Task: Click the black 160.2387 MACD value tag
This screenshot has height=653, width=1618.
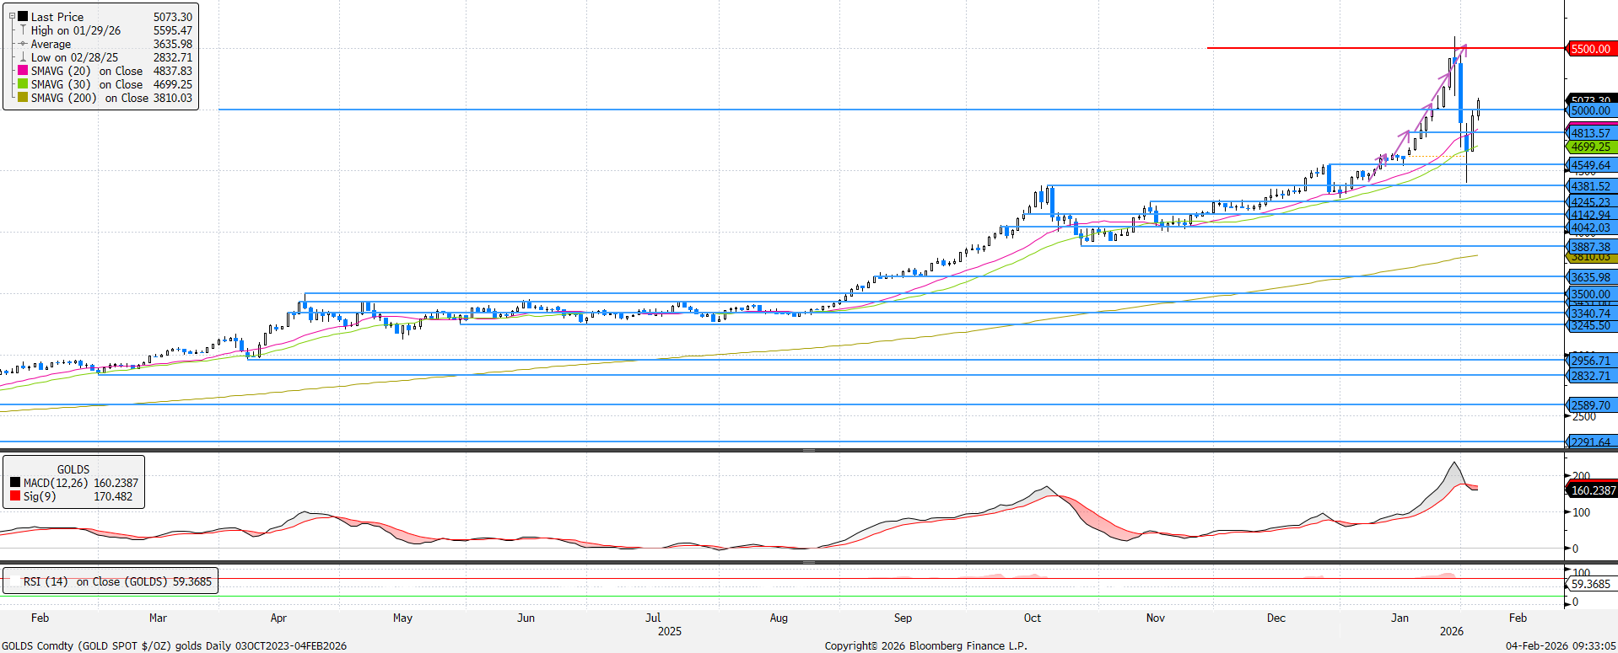Action: coord(1593,490)
